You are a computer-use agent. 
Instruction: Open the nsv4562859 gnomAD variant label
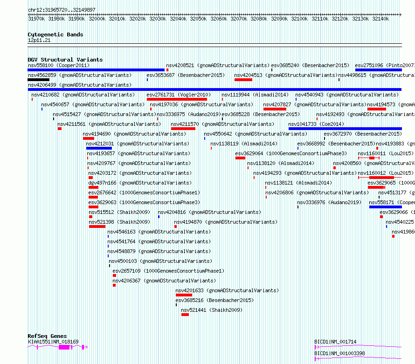(80, 75)
